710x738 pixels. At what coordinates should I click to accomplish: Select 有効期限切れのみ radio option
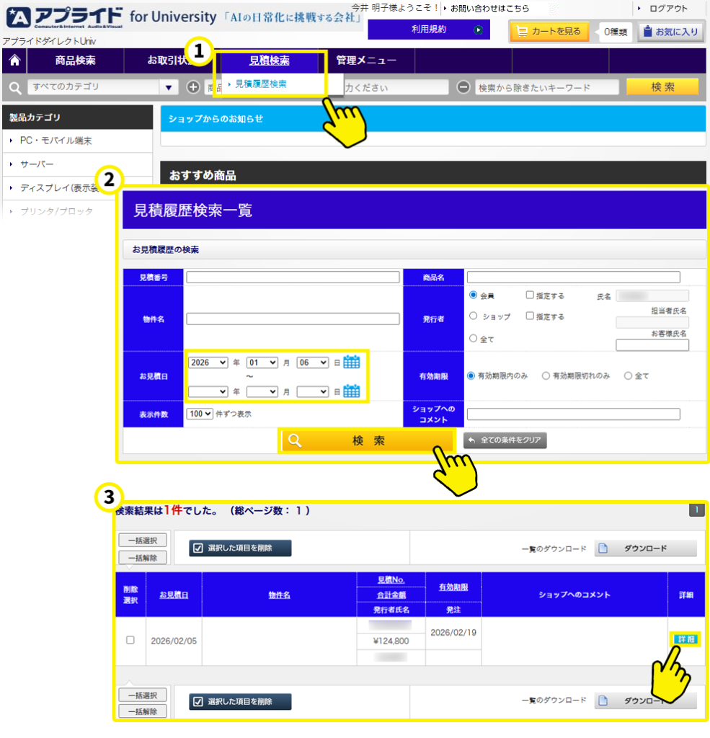coord(546,375)
